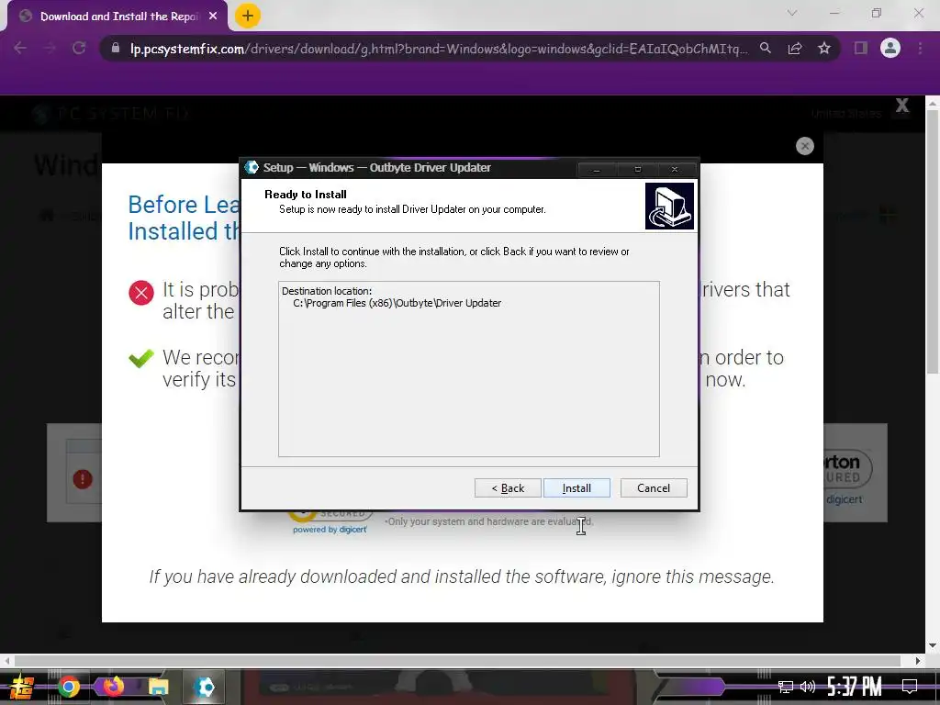This screenshot has height=705, width=940.
Task: Click the browser back arrow
Action: pyautogui.click(x=20, y=48)
